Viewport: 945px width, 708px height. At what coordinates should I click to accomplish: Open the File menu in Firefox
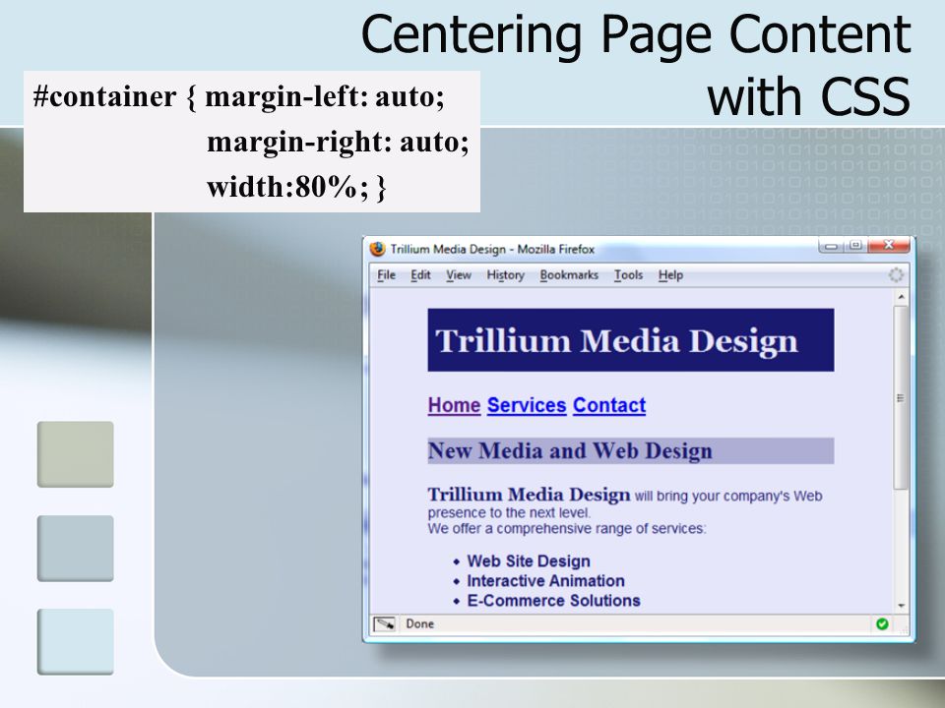386,275
